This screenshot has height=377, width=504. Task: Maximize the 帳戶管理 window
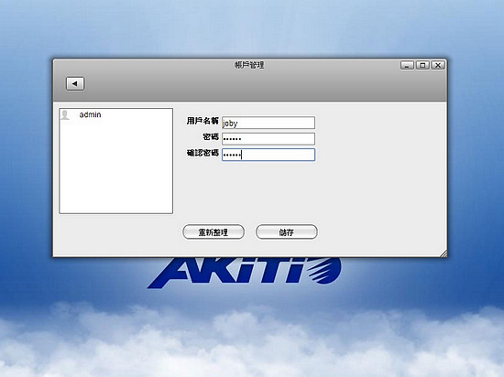click(x=422, y=65)
